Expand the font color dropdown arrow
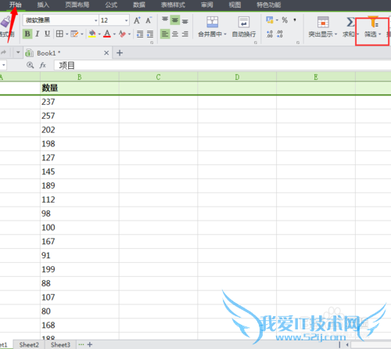 tap(114, 34)
